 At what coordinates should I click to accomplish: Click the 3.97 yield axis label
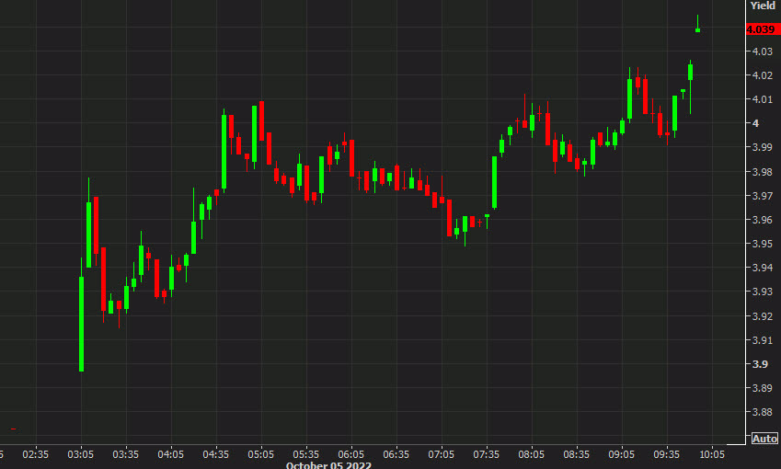pyautogui.click(x=762, y=196)
